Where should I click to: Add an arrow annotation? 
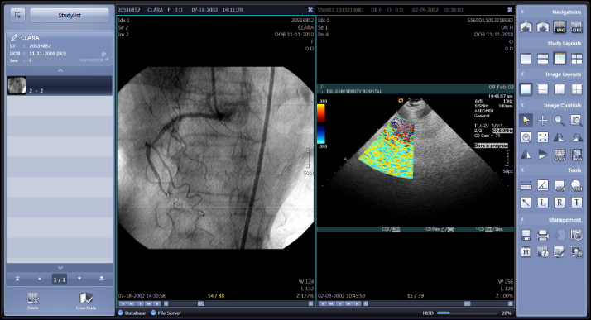[526, 203]
